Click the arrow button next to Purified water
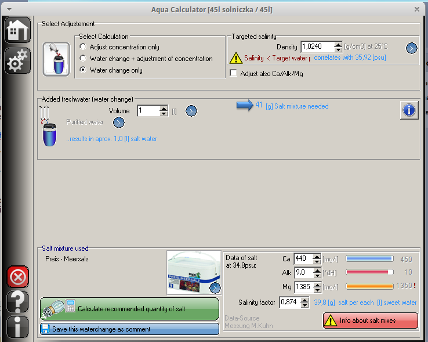 pos(118,122)
